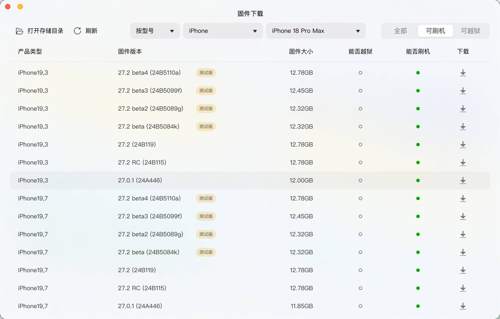This screenshot has height=319, width=500.
Task: Download iPhone19,3 27.2 beta4 firmware
Action: click(x=463, y=73)
